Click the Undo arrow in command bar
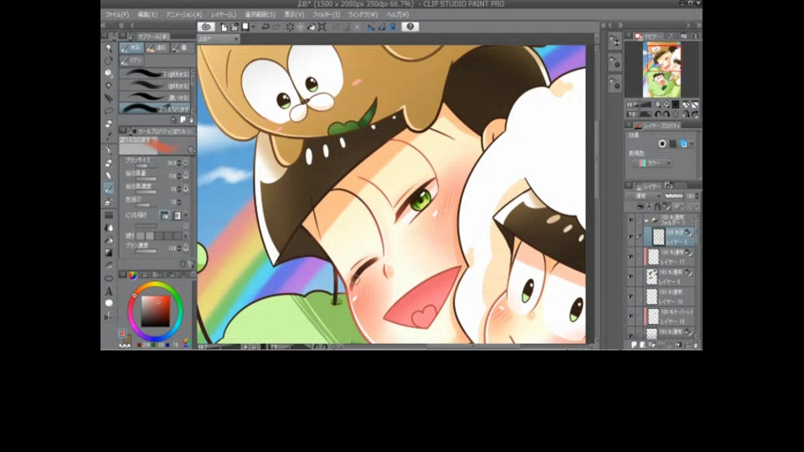 pos(265,27)
